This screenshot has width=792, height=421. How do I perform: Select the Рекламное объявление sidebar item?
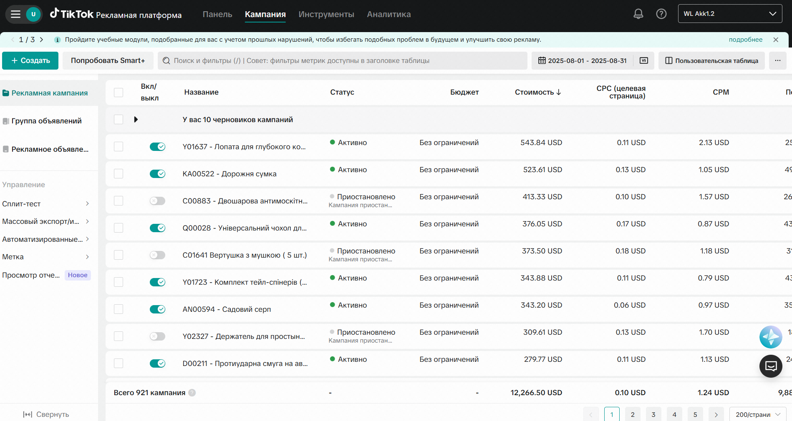coord(46,149)
